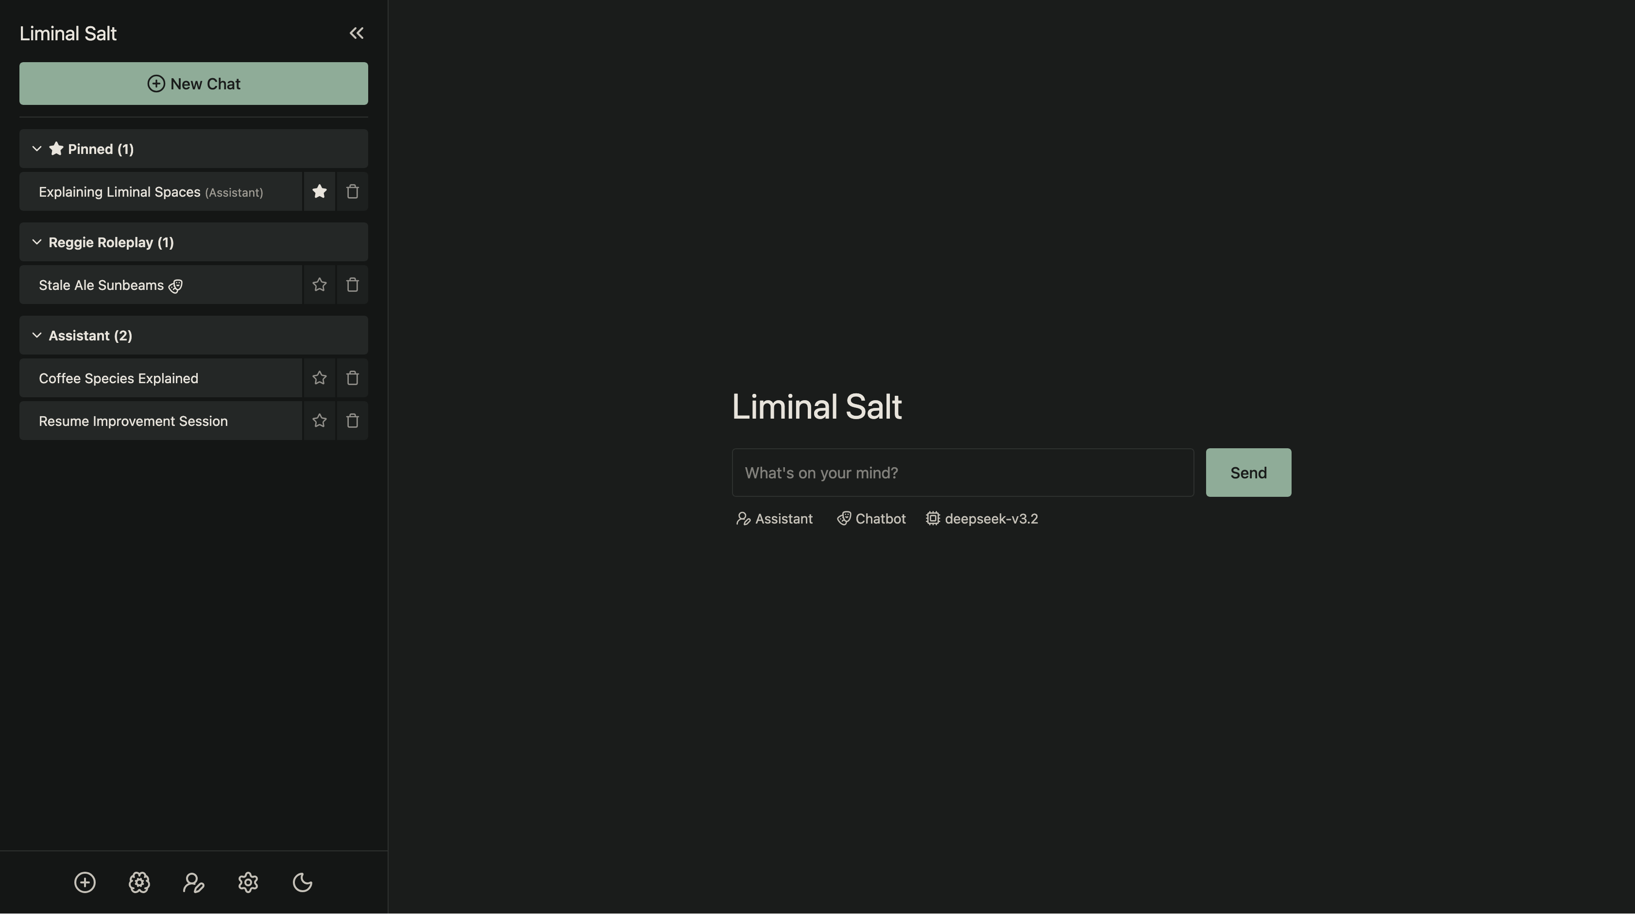Collapse the Reggie Roleplay section
Image resolution: width=1635 pixels, height=914 pixels.
[x=37, y=242]
